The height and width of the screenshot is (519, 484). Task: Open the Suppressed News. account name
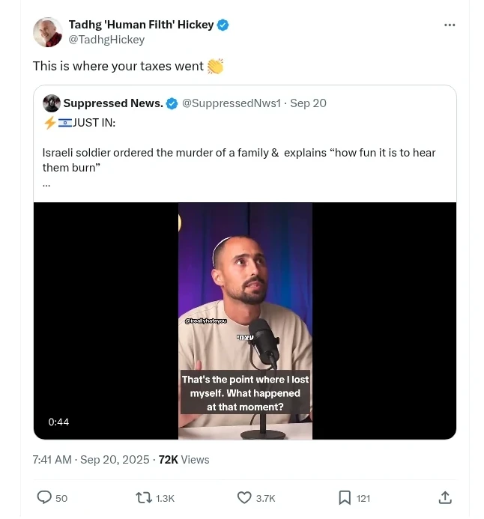(113, 103)
